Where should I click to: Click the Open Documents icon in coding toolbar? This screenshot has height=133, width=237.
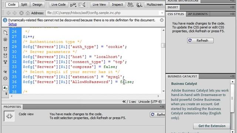(x=5, y=33)
